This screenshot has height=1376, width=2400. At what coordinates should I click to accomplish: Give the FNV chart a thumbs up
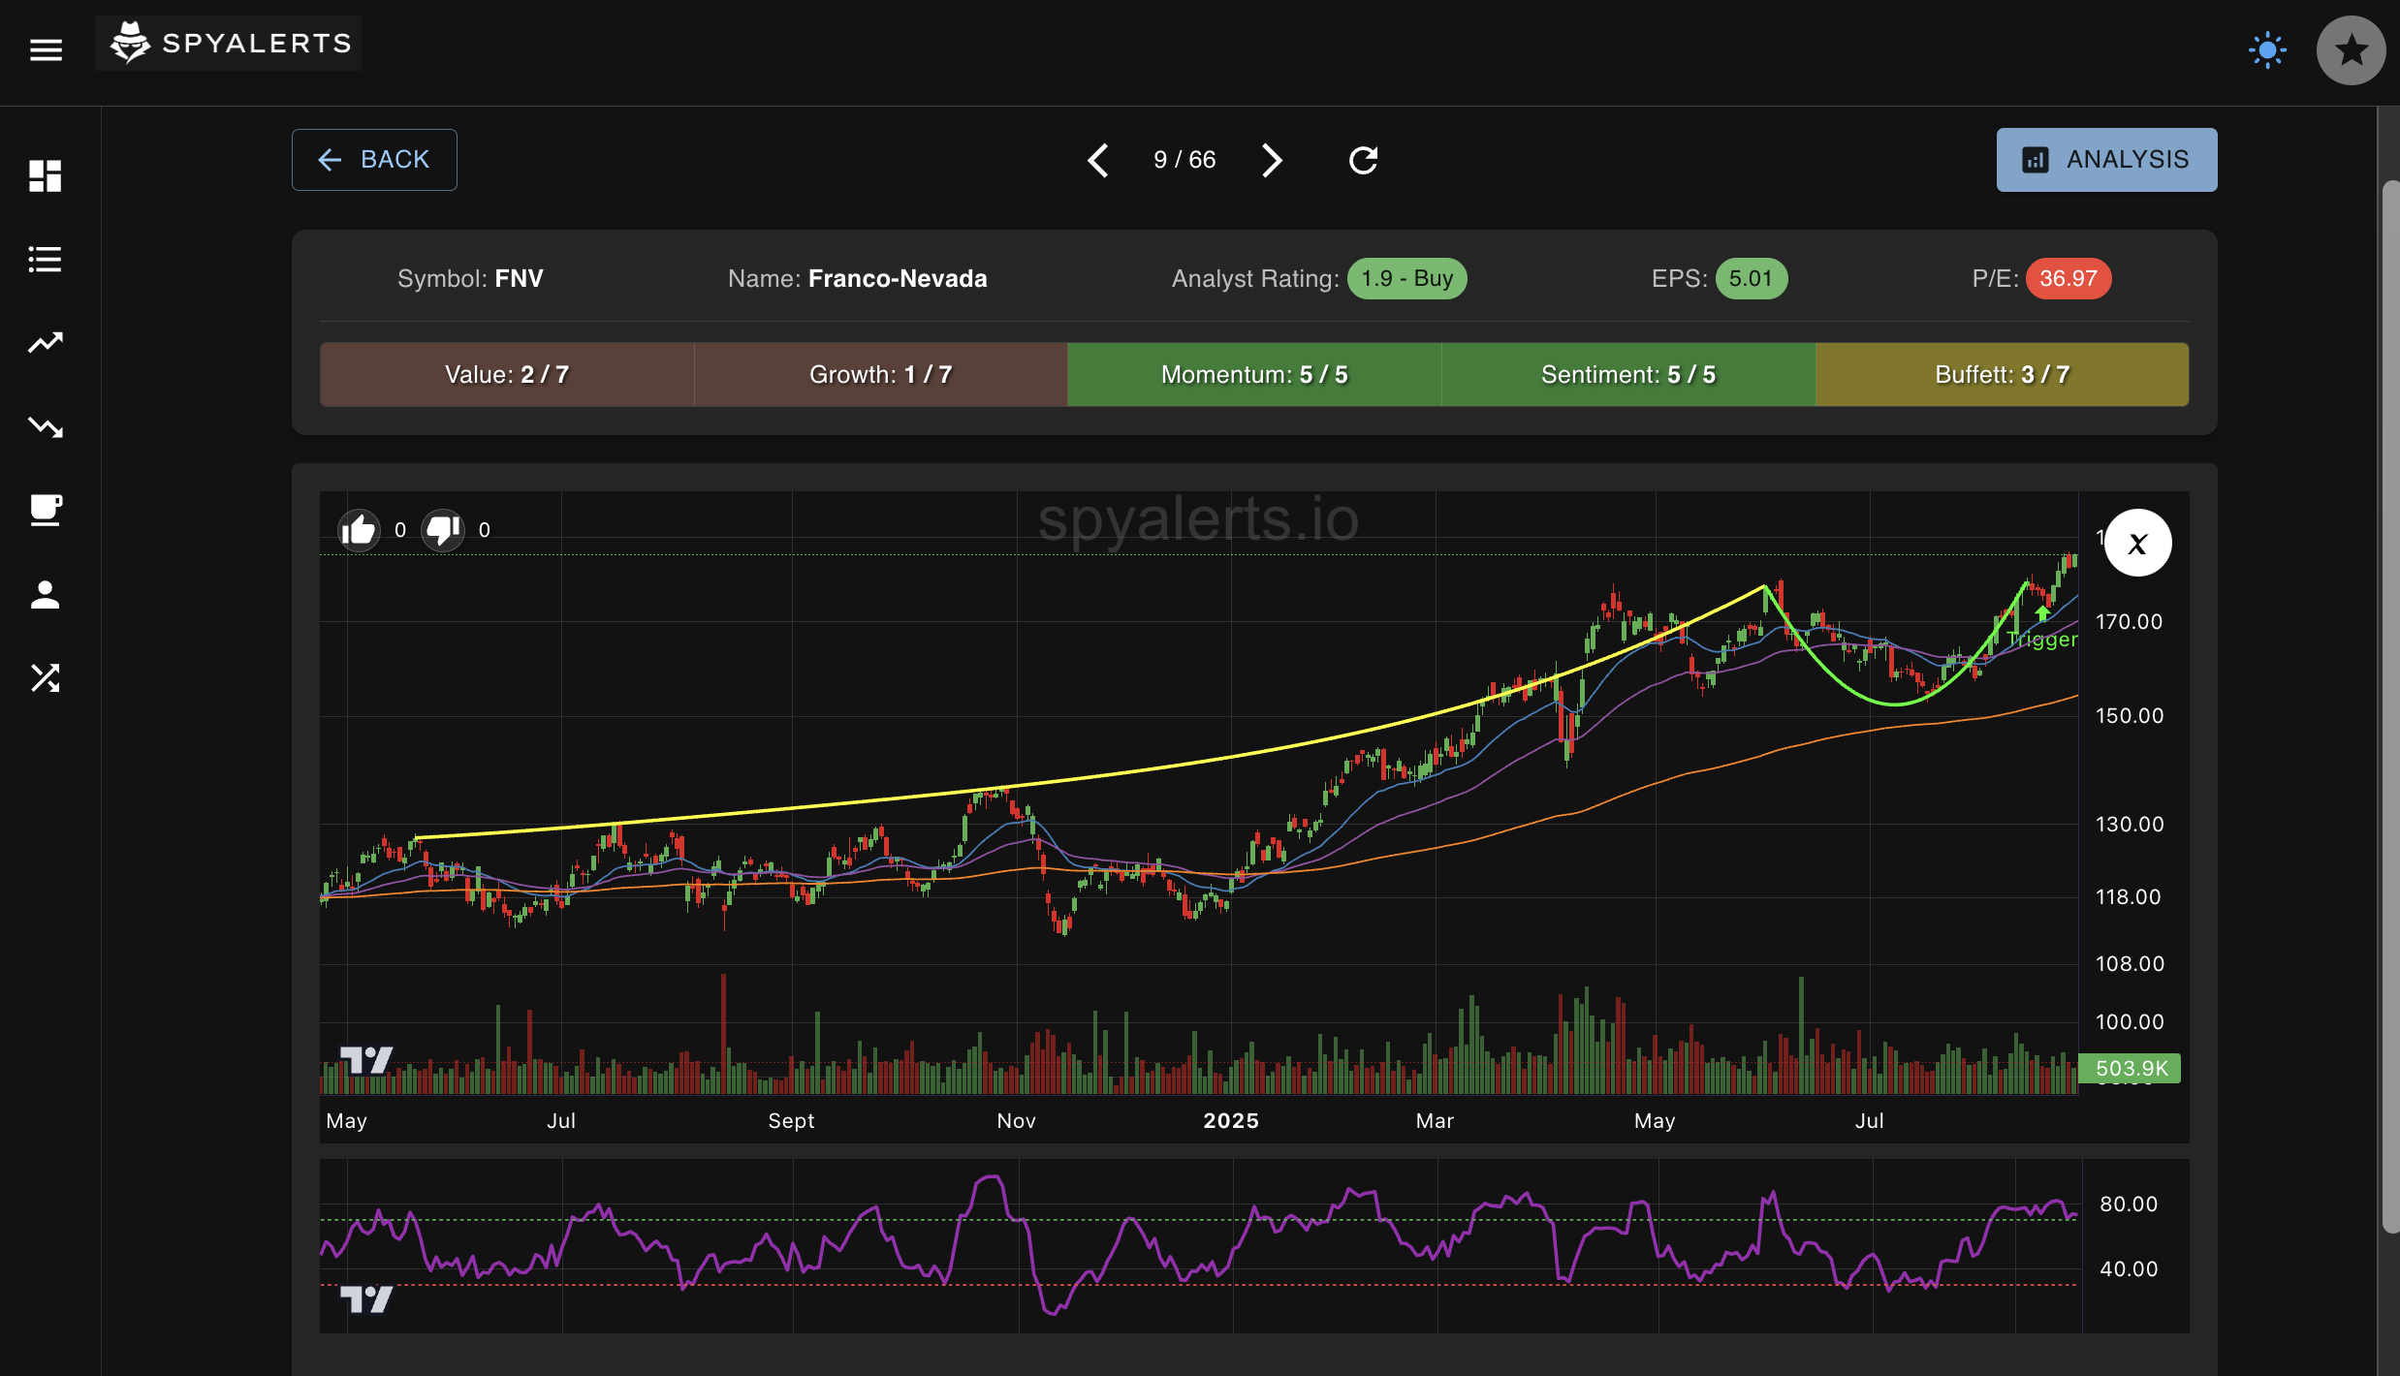pyautogui.click(x=358, y=529)
